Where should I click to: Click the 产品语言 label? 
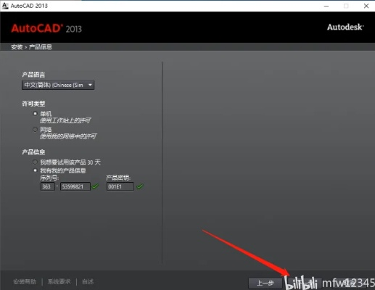click(33, 75)
